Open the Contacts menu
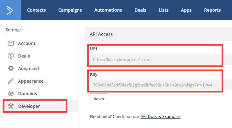This screenshot has height=128, width=232. (x=37, y=10)
